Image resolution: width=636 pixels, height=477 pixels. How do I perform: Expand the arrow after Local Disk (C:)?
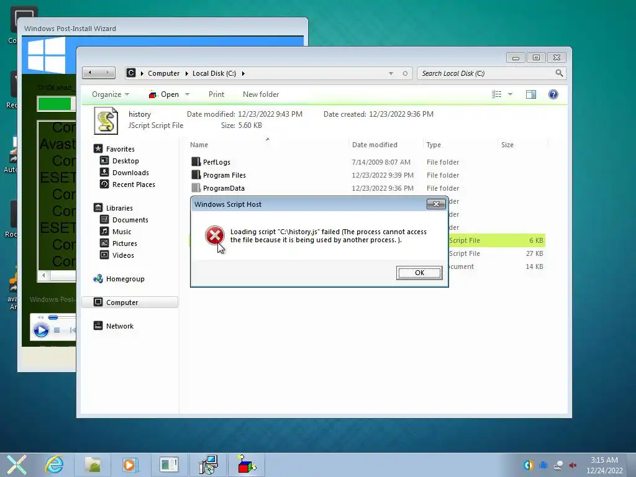click(x=243, y=73)
